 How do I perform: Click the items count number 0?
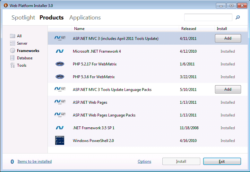click(12, 161)
